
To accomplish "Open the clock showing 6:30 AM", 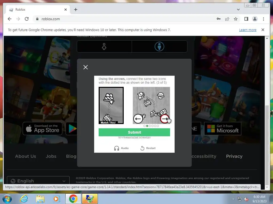I will point(259,199).
